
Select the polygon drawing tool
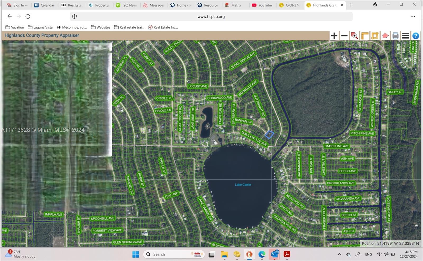[385, 35]
